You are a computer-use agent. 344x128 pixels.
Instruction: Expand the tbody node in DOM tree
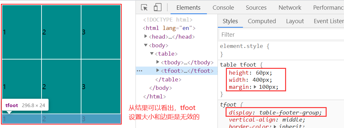pyautogui.click(x=158, y=62)
